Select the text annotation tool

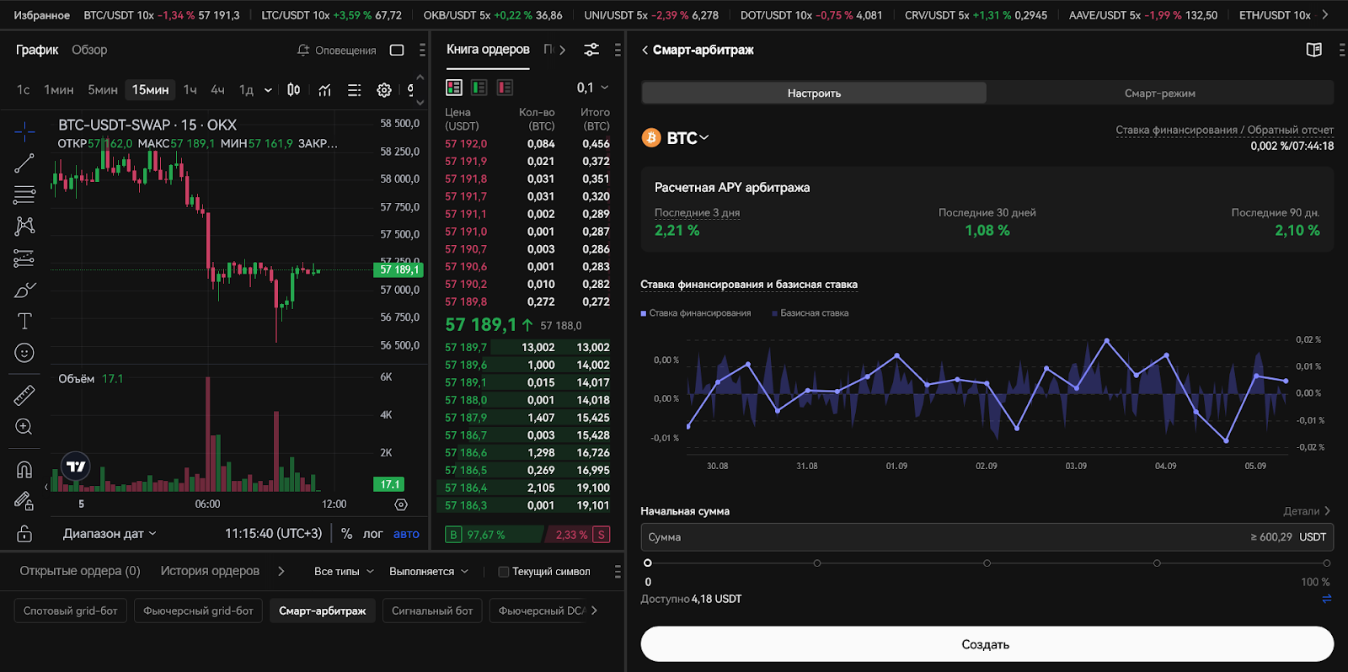[24, 321]
